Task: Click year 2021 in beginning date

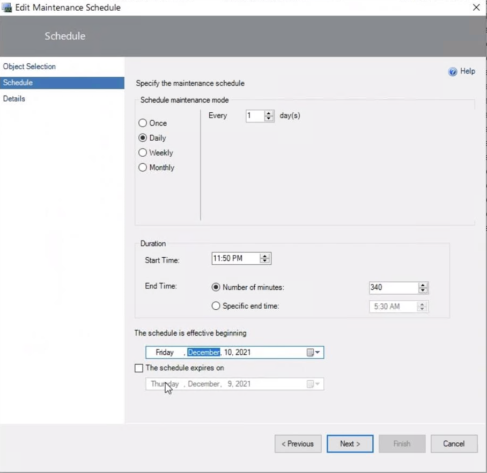Action: click(243, 352)
